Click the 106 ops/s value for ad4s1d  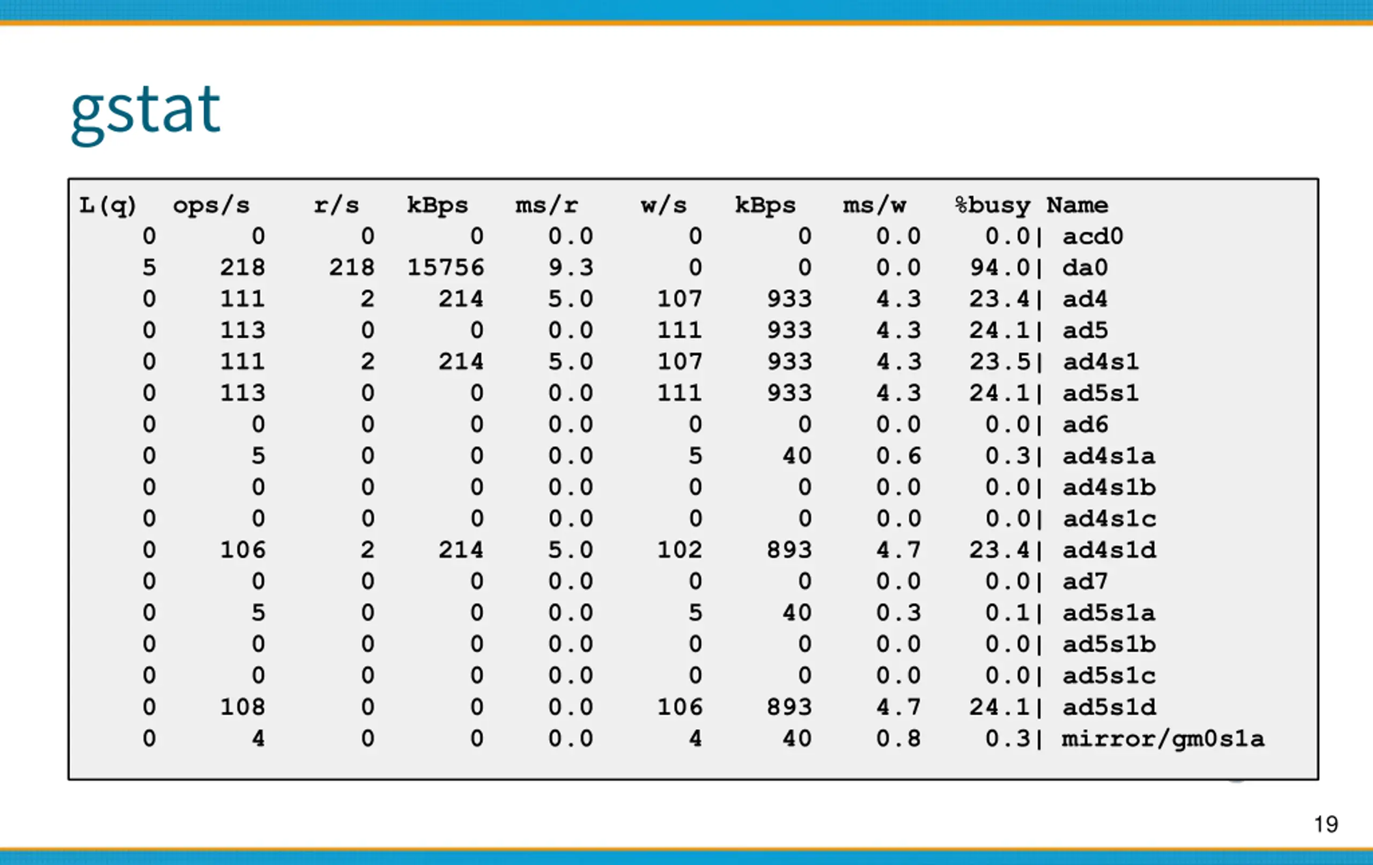tap(243, 550)
